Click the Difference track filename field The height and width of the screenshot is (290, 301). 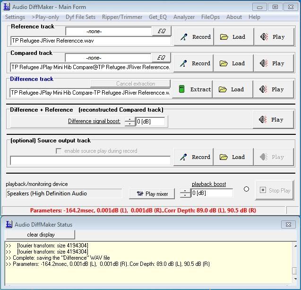[90, 93]
